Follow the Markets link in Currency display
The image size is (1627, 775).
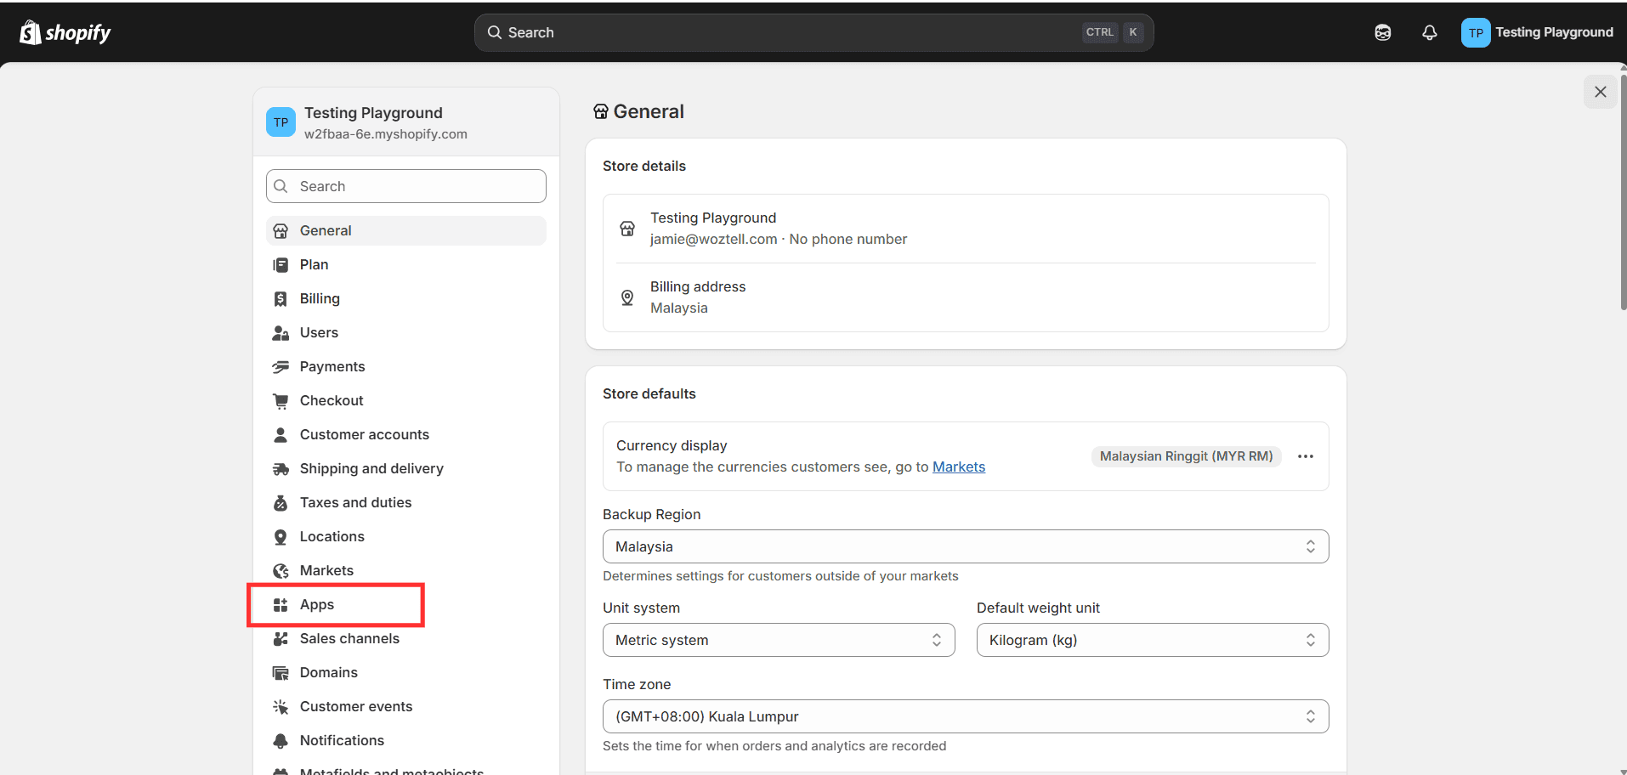(x=958, y=467)
